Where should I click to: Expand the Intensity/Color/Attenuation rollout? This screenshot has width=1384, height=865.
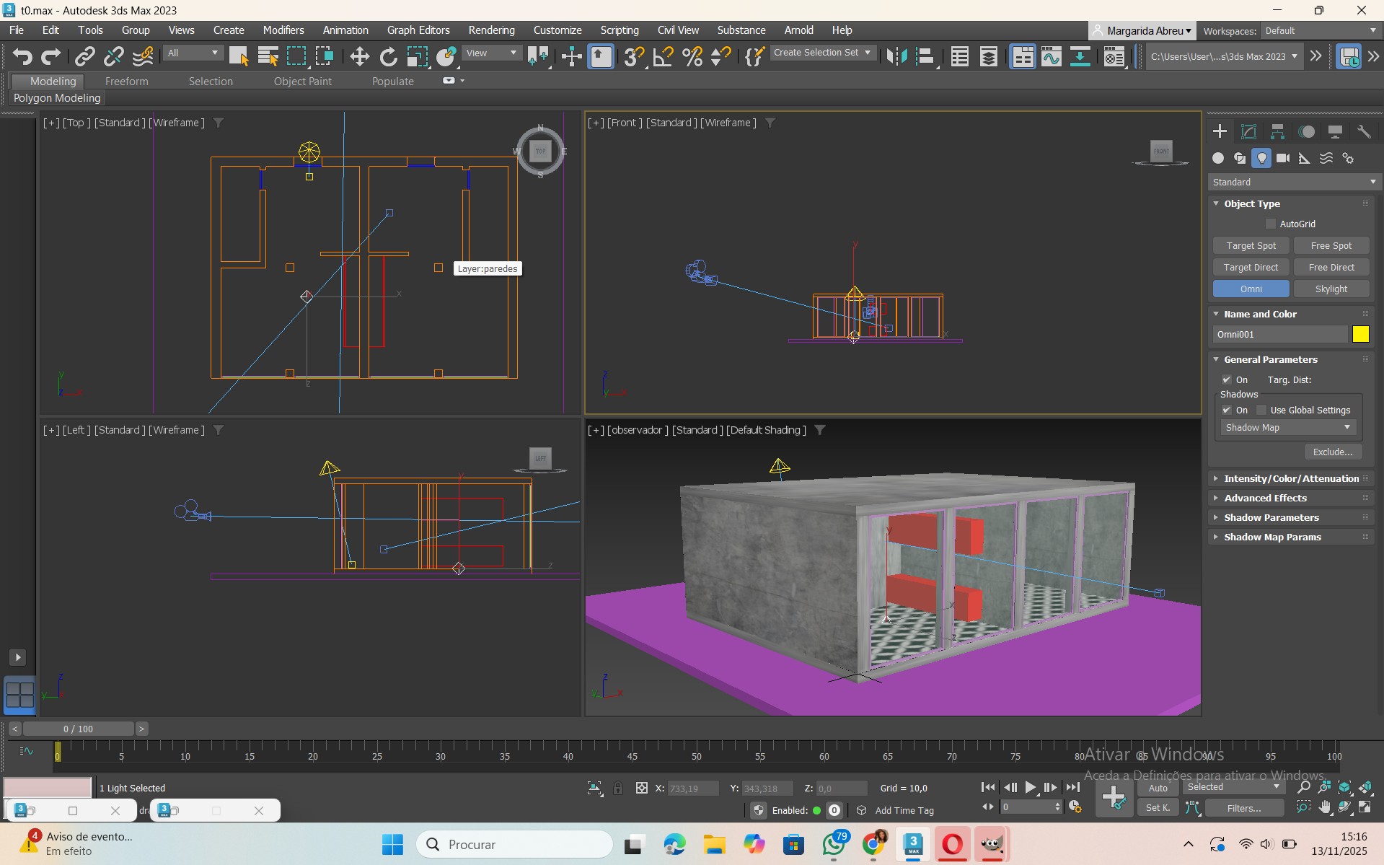[1291, 479]
